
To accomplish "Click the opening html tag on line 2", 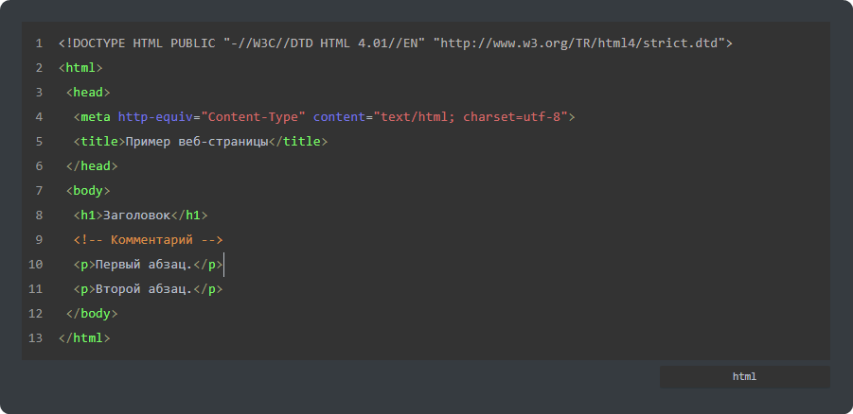I will coord(80,68).
